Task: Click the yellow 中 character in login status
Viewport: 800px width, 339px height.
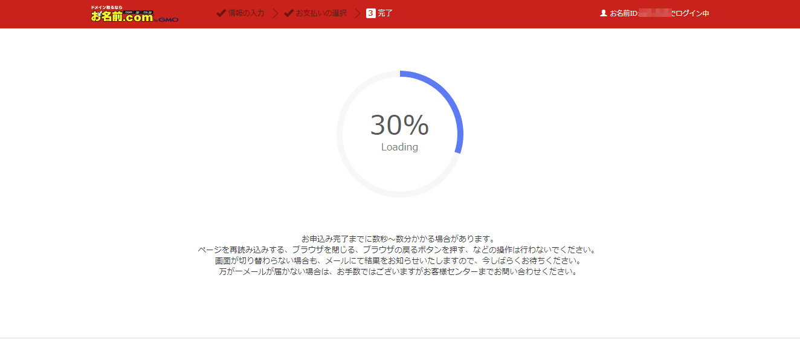Action: [706, 13]
